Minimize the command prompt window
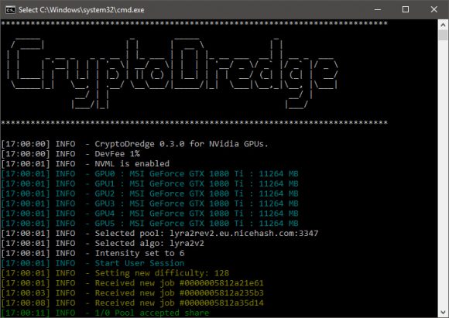 coord(378,9)
